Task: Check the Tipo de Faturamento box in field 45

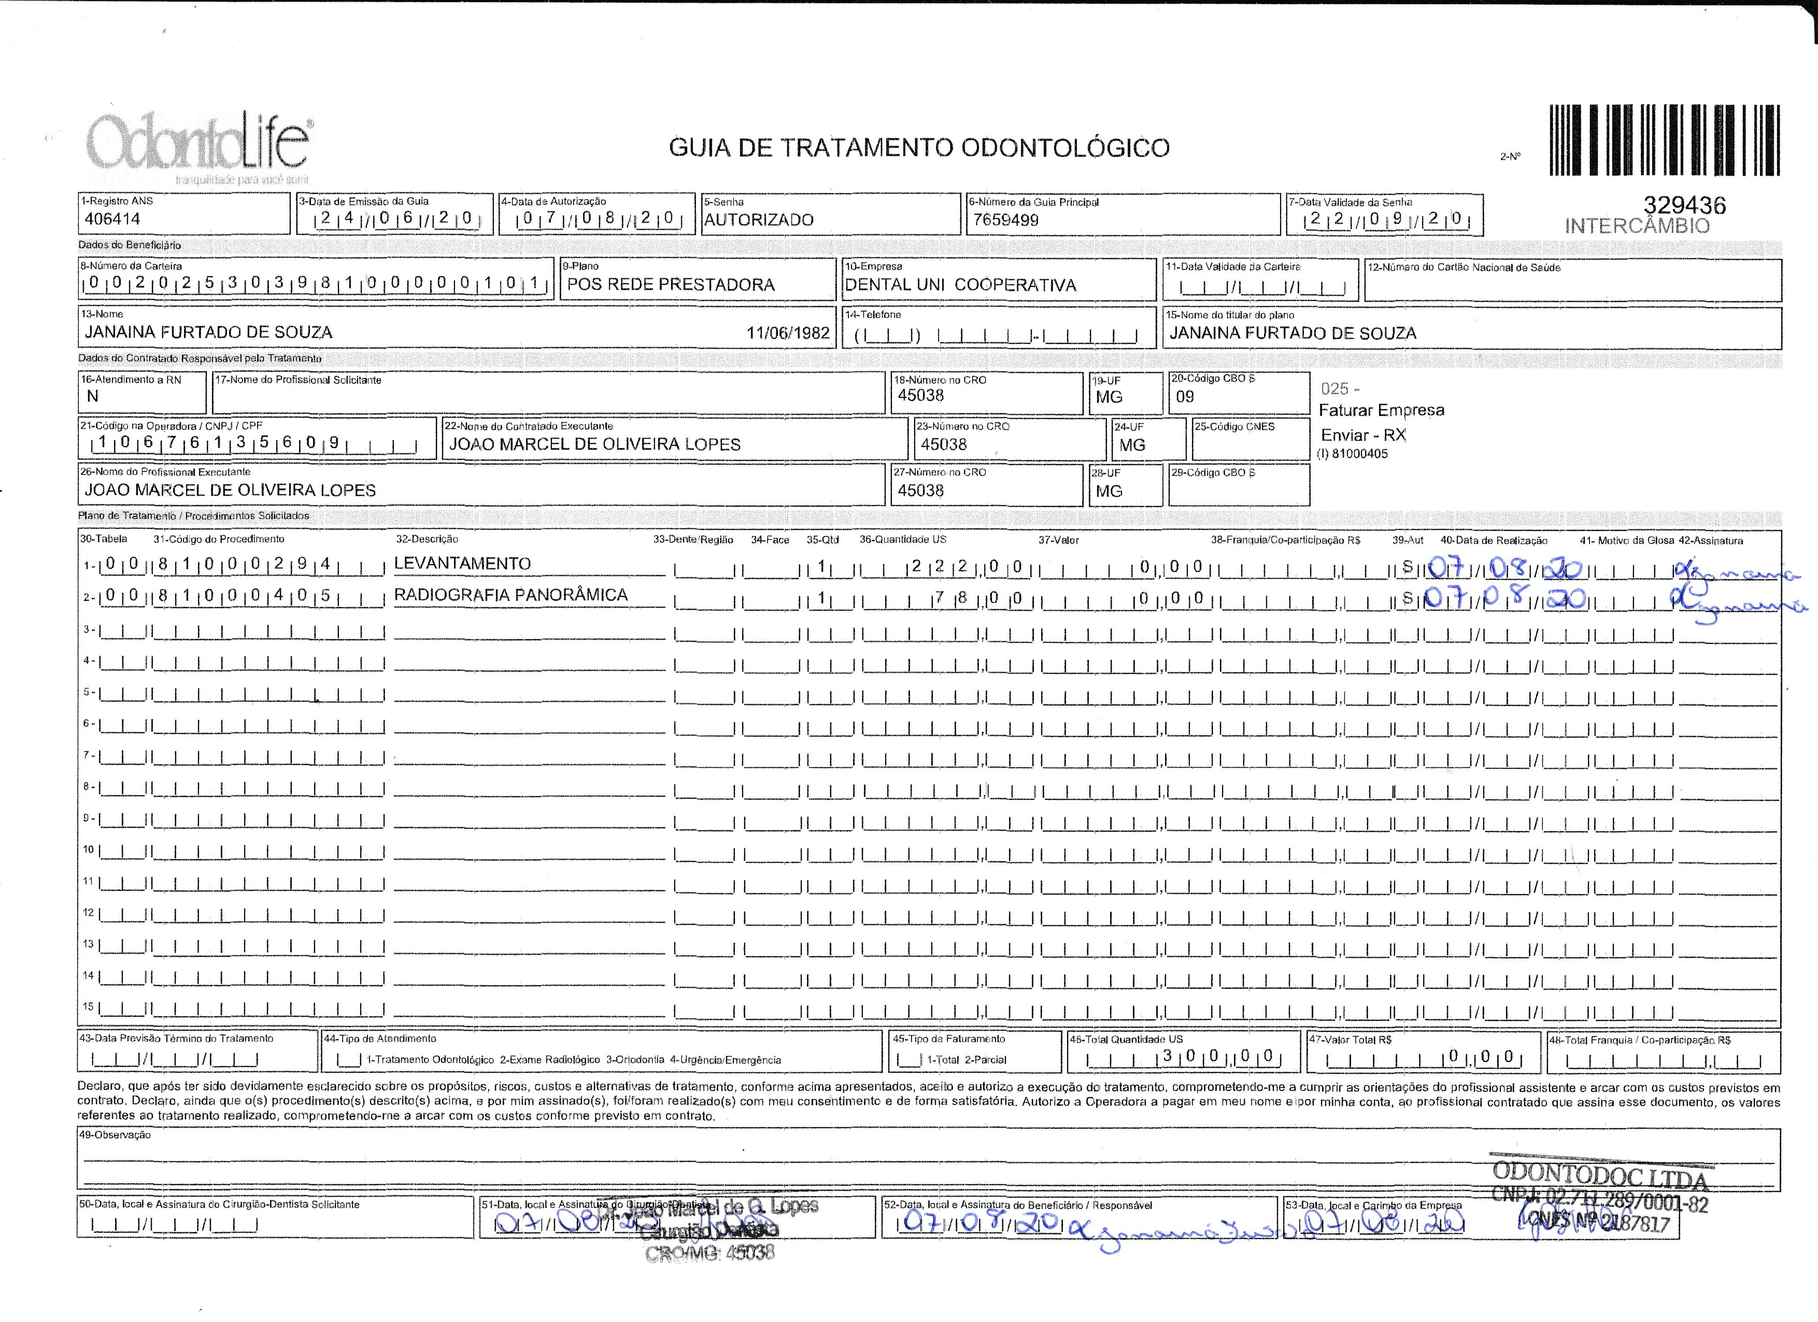Action: [x=909, y=1061]
